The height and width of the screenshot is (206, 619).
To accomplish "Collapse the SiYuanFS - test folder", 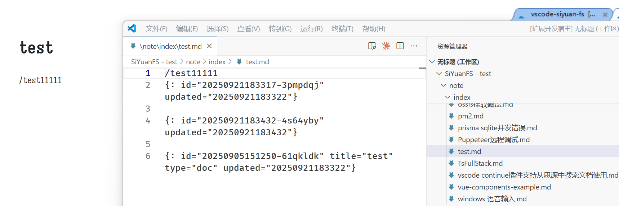I will click(x=439, y=74).
